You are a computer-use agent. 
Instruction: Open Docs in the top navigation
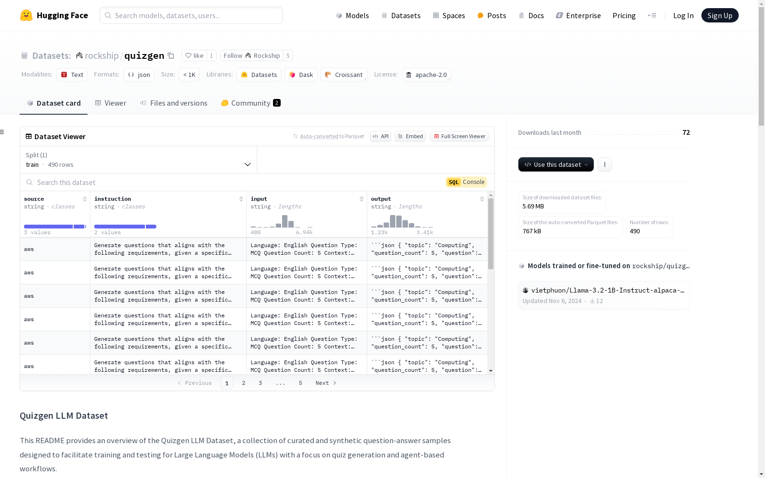[x=531, y=15]
